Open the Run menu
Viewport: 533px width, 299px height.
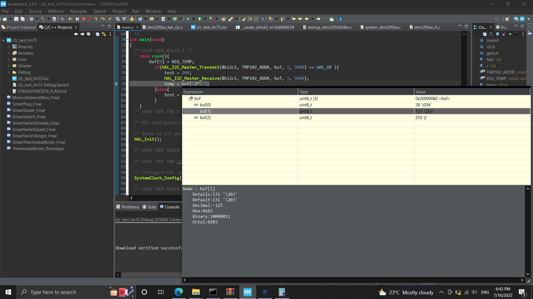pyautogui.click(x=136, y=11)
